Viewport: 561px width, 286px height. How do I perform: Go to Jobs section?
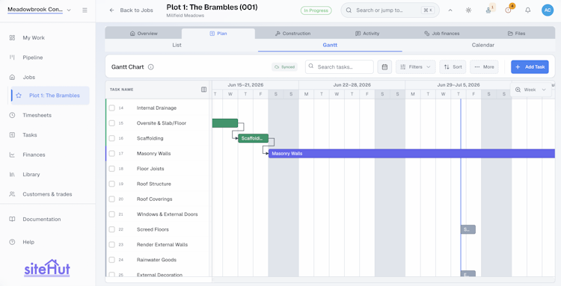28,77
